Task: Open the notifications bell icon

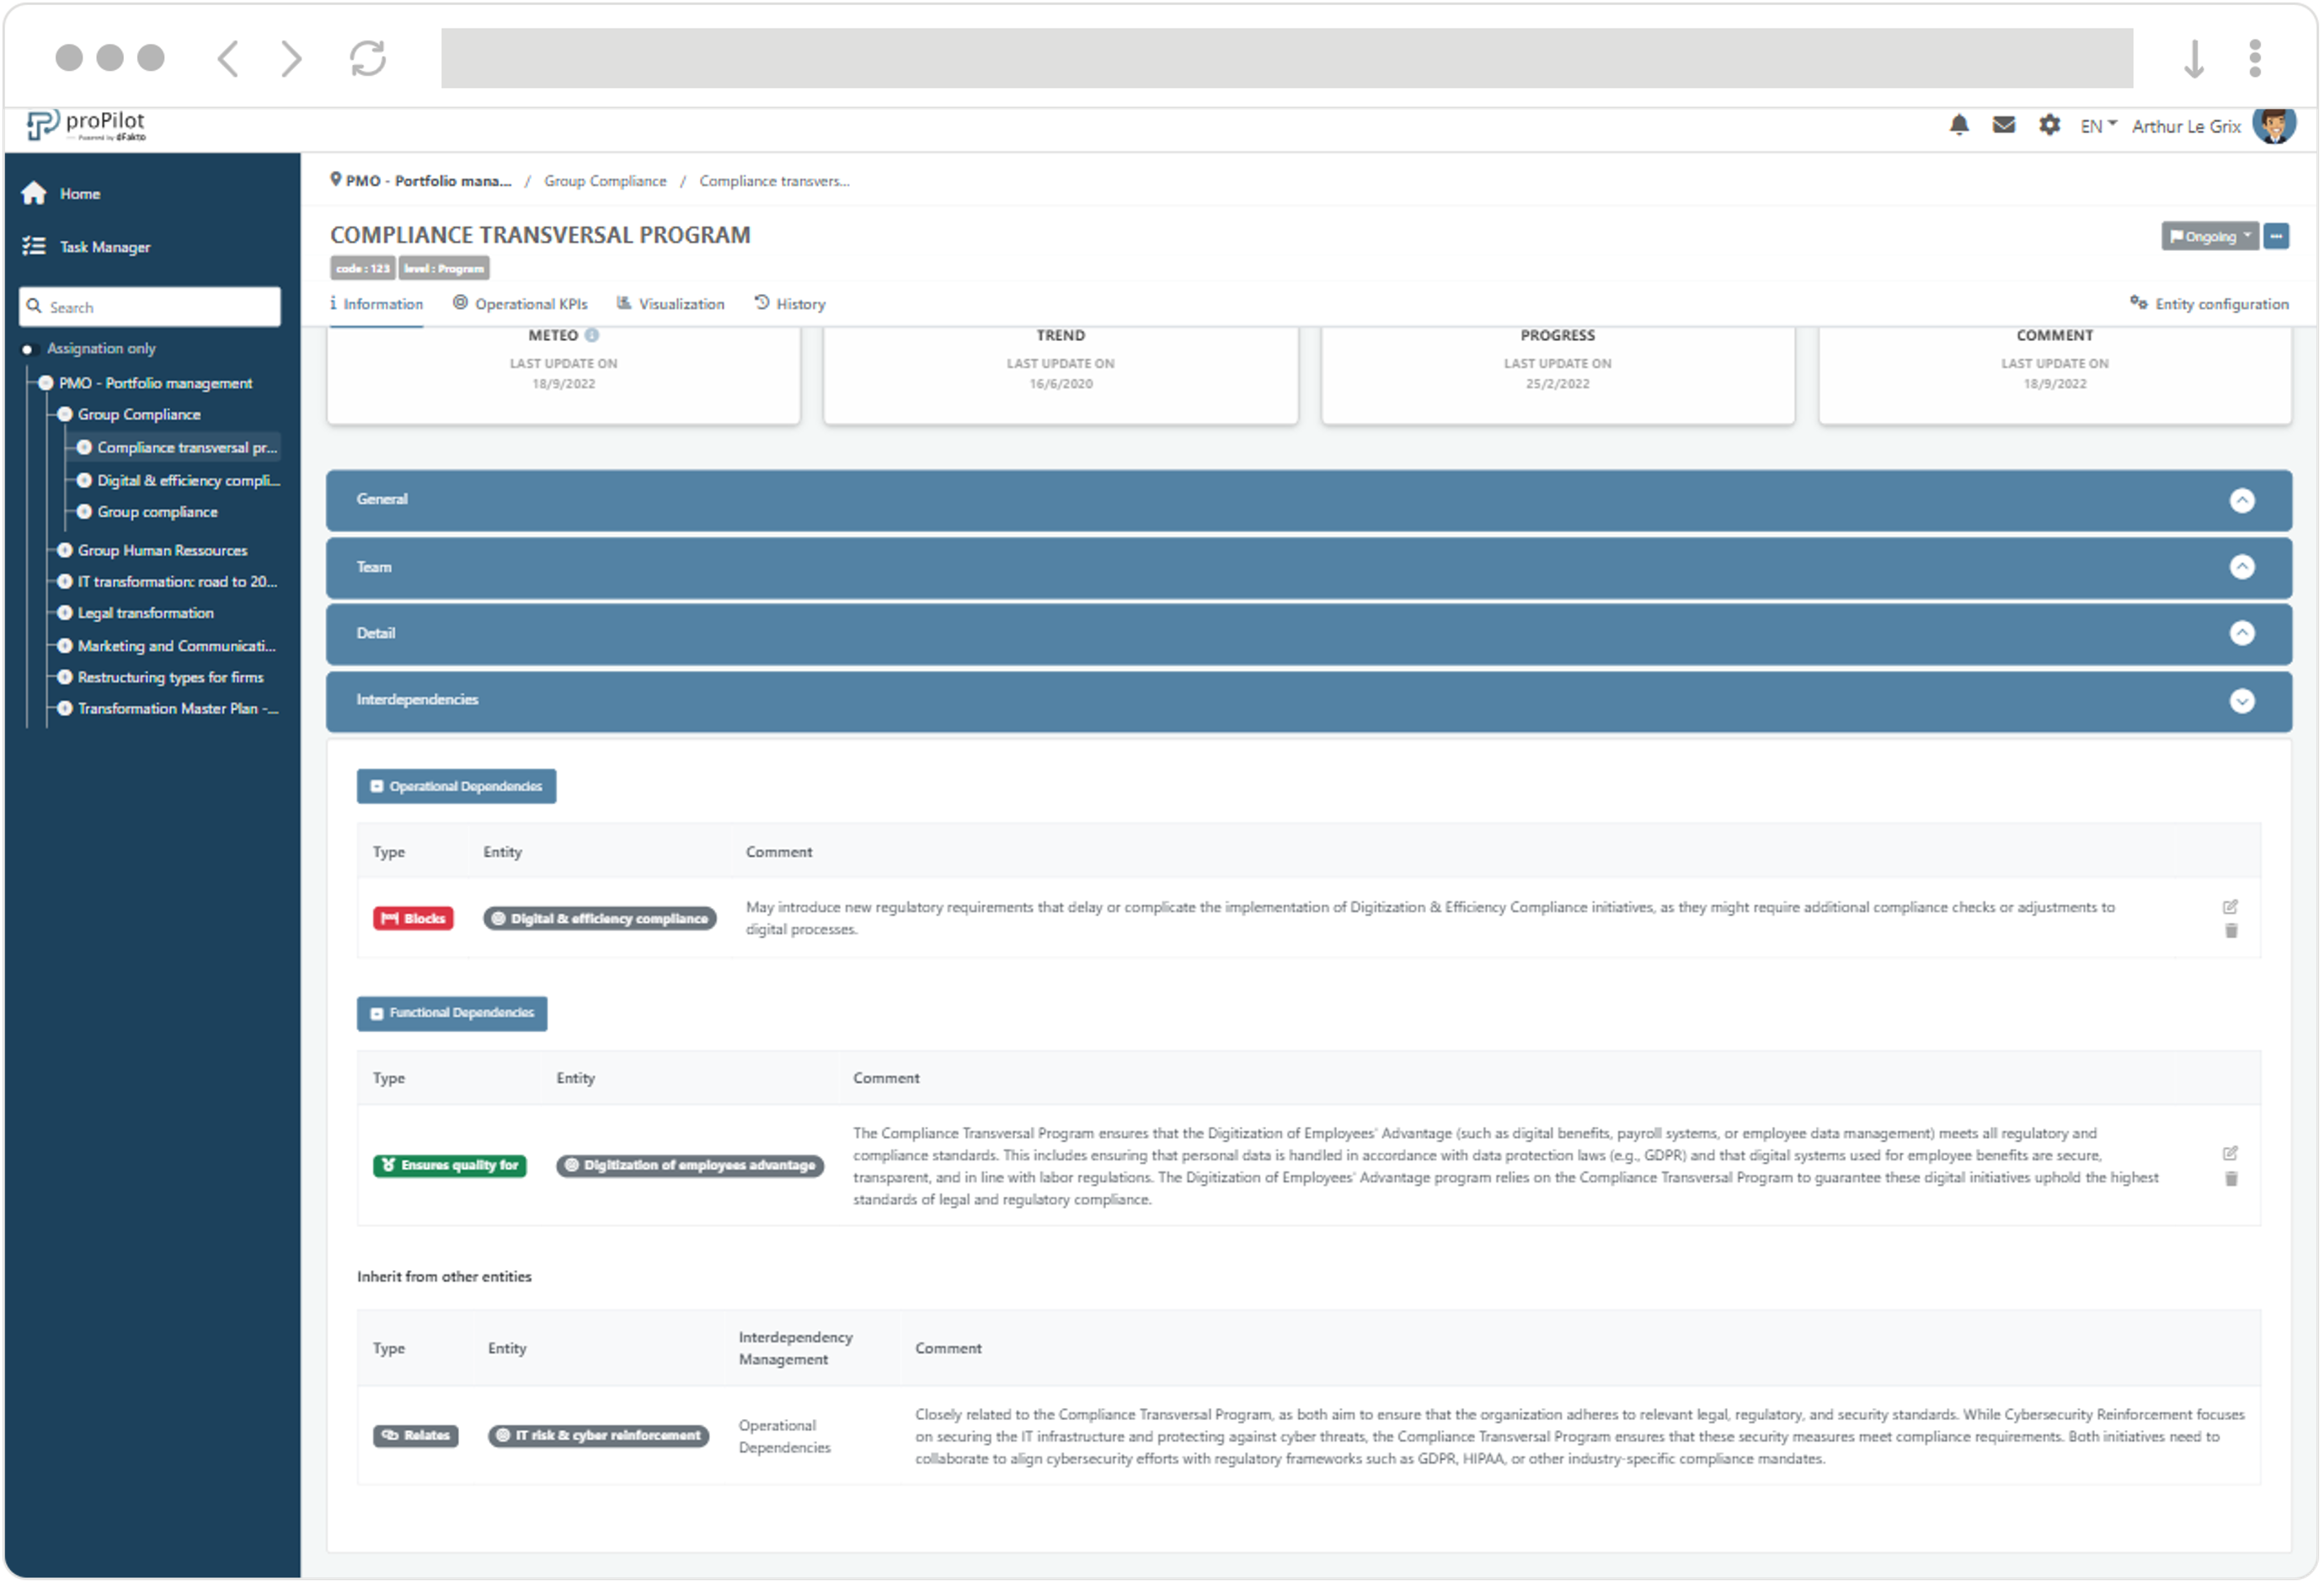Action: [1959, 125]
